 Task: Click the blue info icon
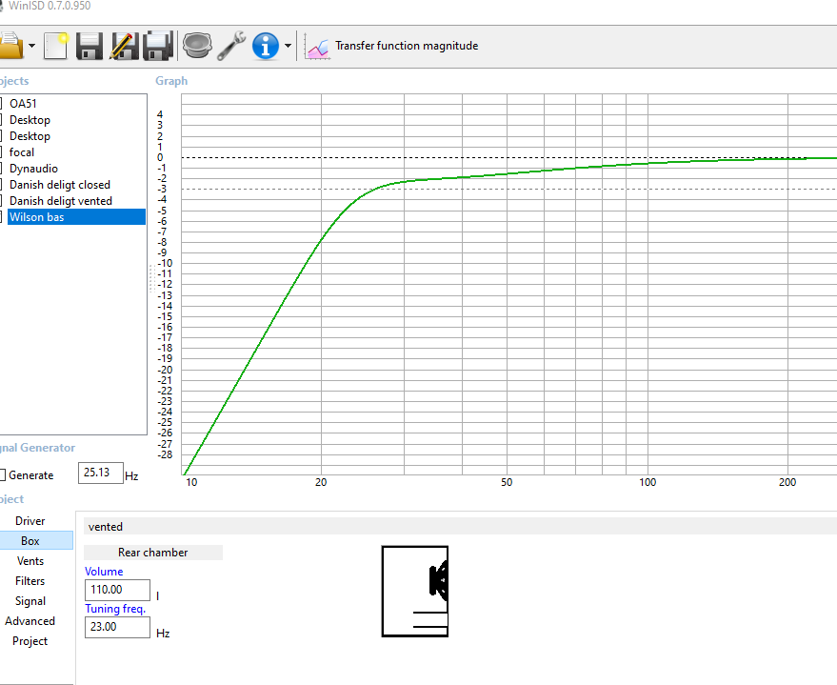266,46
